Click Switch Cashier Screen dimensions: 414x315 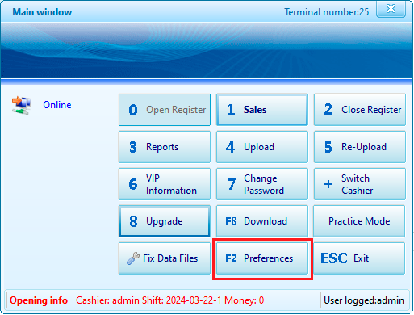coord(360,184)
